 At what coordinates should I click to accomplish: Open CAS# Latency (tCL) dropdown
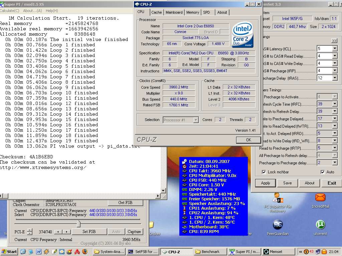335,49
